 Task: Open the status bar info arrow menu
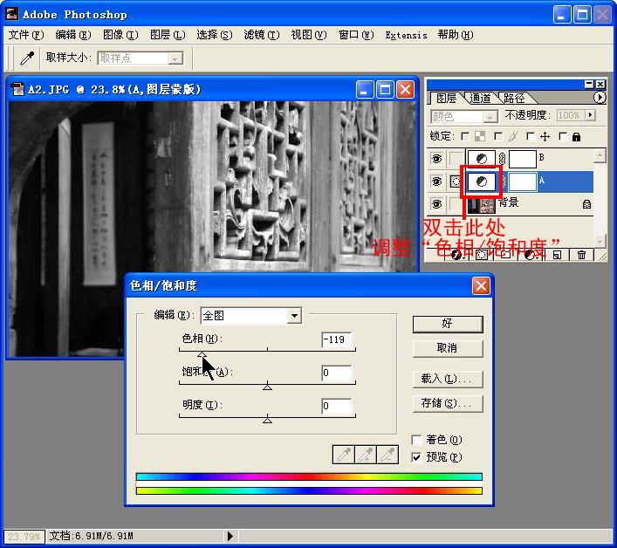click(230, 536)
